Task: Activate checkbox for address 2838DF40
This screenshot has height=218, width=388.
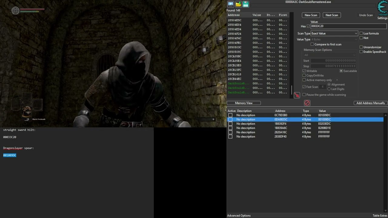Action: click(x=230, y=137)
